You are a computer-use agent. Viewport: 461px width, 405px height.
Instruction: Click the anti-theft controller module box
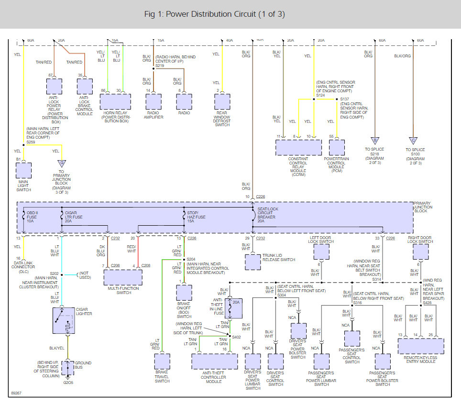pyautogui.click(x=215, y=361)
